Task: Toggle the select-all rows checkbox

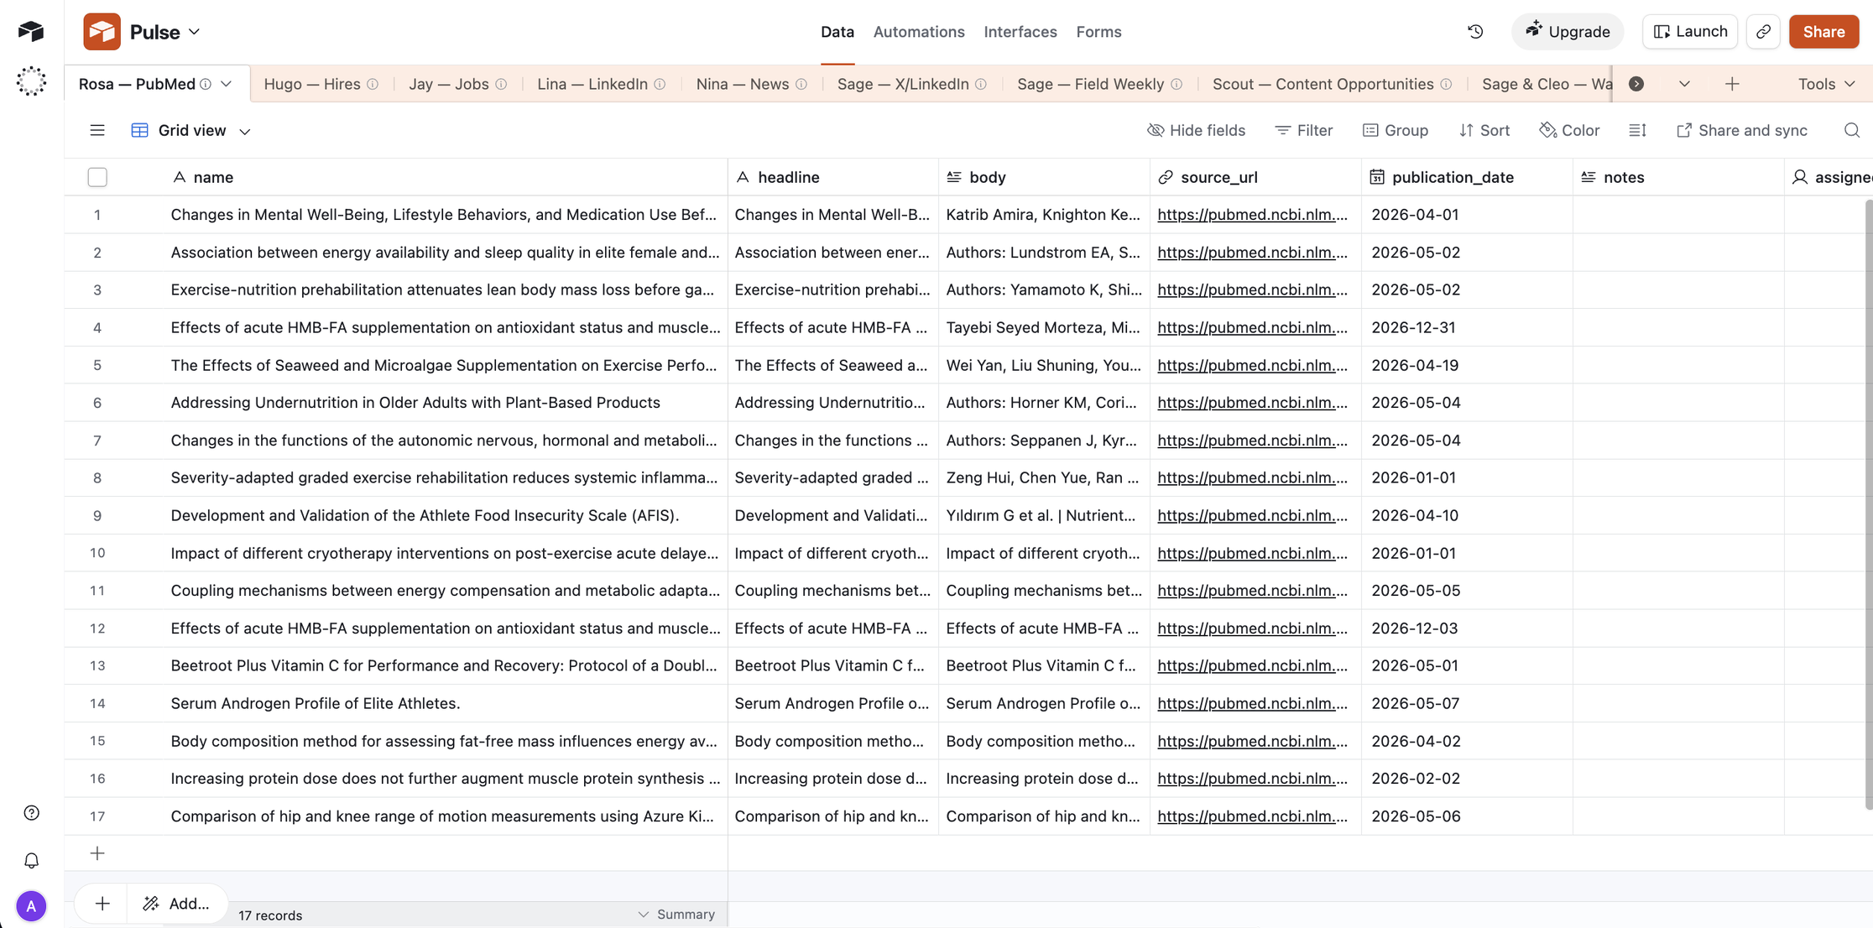Action: click(97, 177)
